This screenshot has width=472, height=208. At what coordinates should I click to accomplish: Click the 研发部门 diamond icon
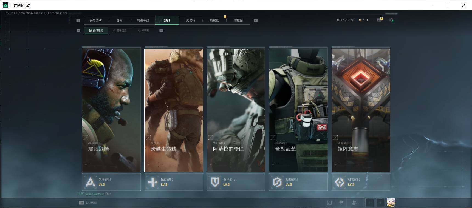[340, 182]
